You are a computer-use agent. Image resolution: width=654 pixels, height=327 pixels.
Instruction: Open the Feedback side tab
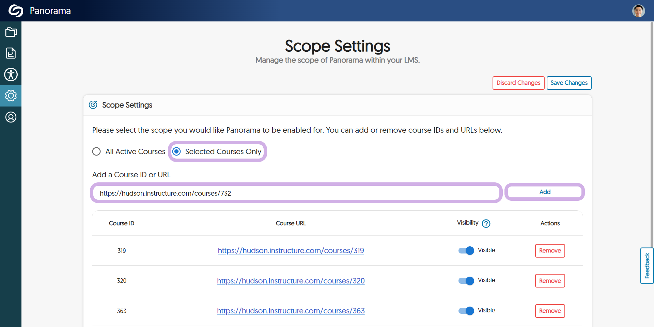coord(647,266)
